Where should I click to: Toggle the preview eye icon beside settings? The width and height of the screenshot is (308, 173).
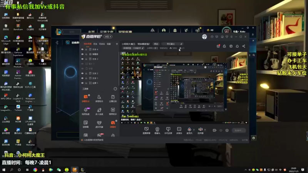point(221,130)
